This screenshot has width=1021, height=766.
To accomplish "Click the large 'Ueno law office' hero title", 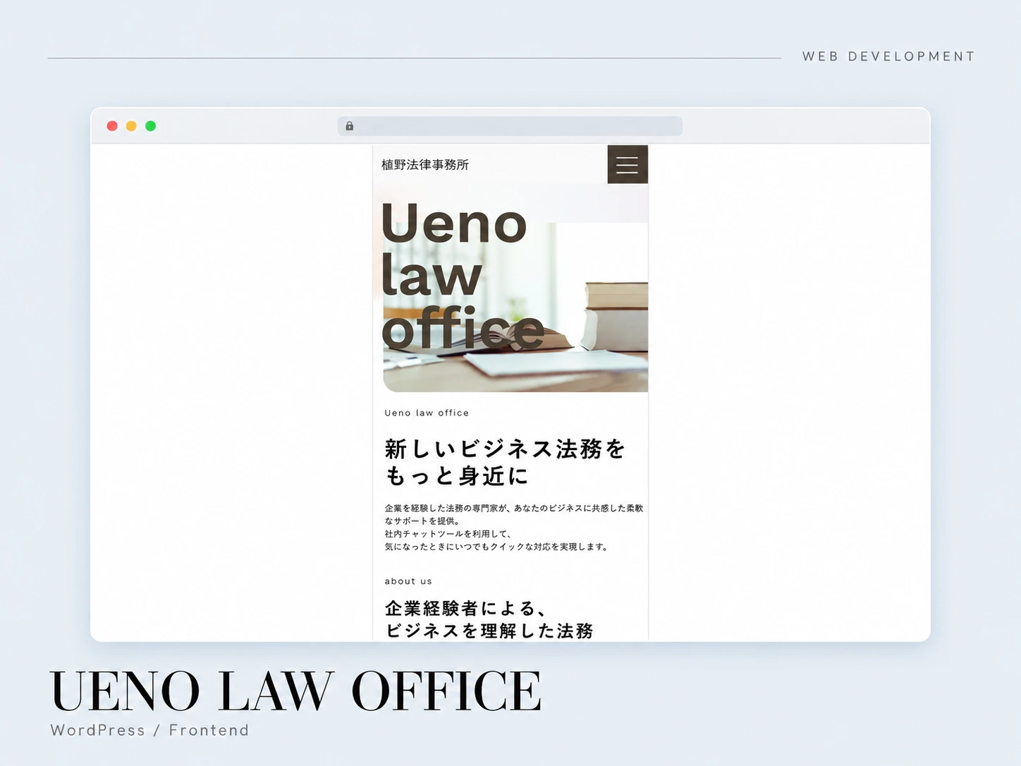I will 463,276.
